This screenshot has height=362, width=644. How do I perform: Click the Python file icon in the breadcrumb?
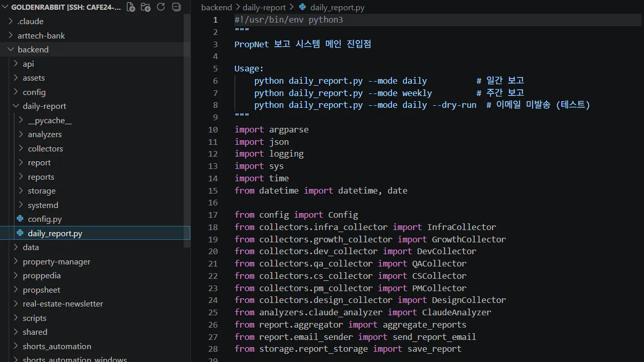[x=302, y=7]
